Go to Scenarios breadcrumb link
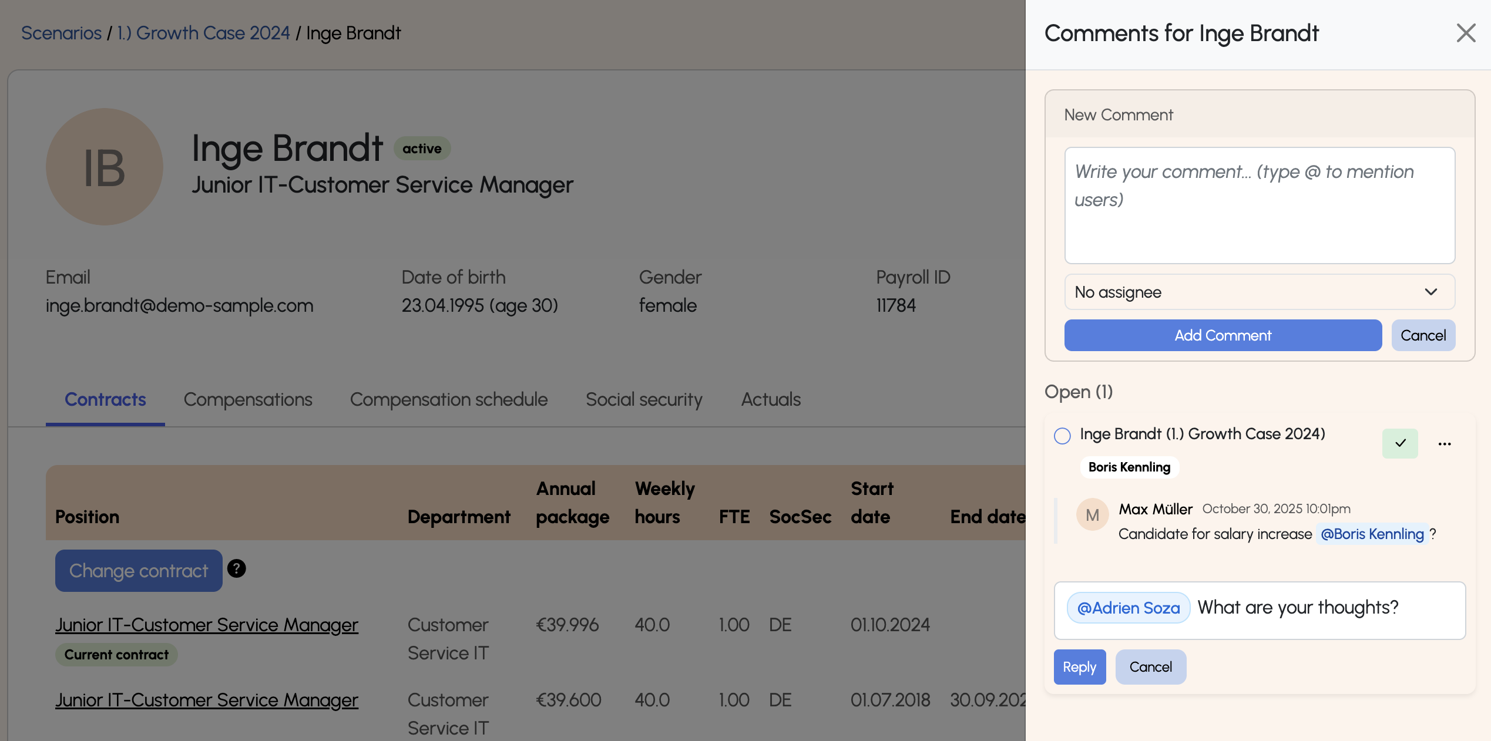 pyautogui.click(x=61, y=33)
